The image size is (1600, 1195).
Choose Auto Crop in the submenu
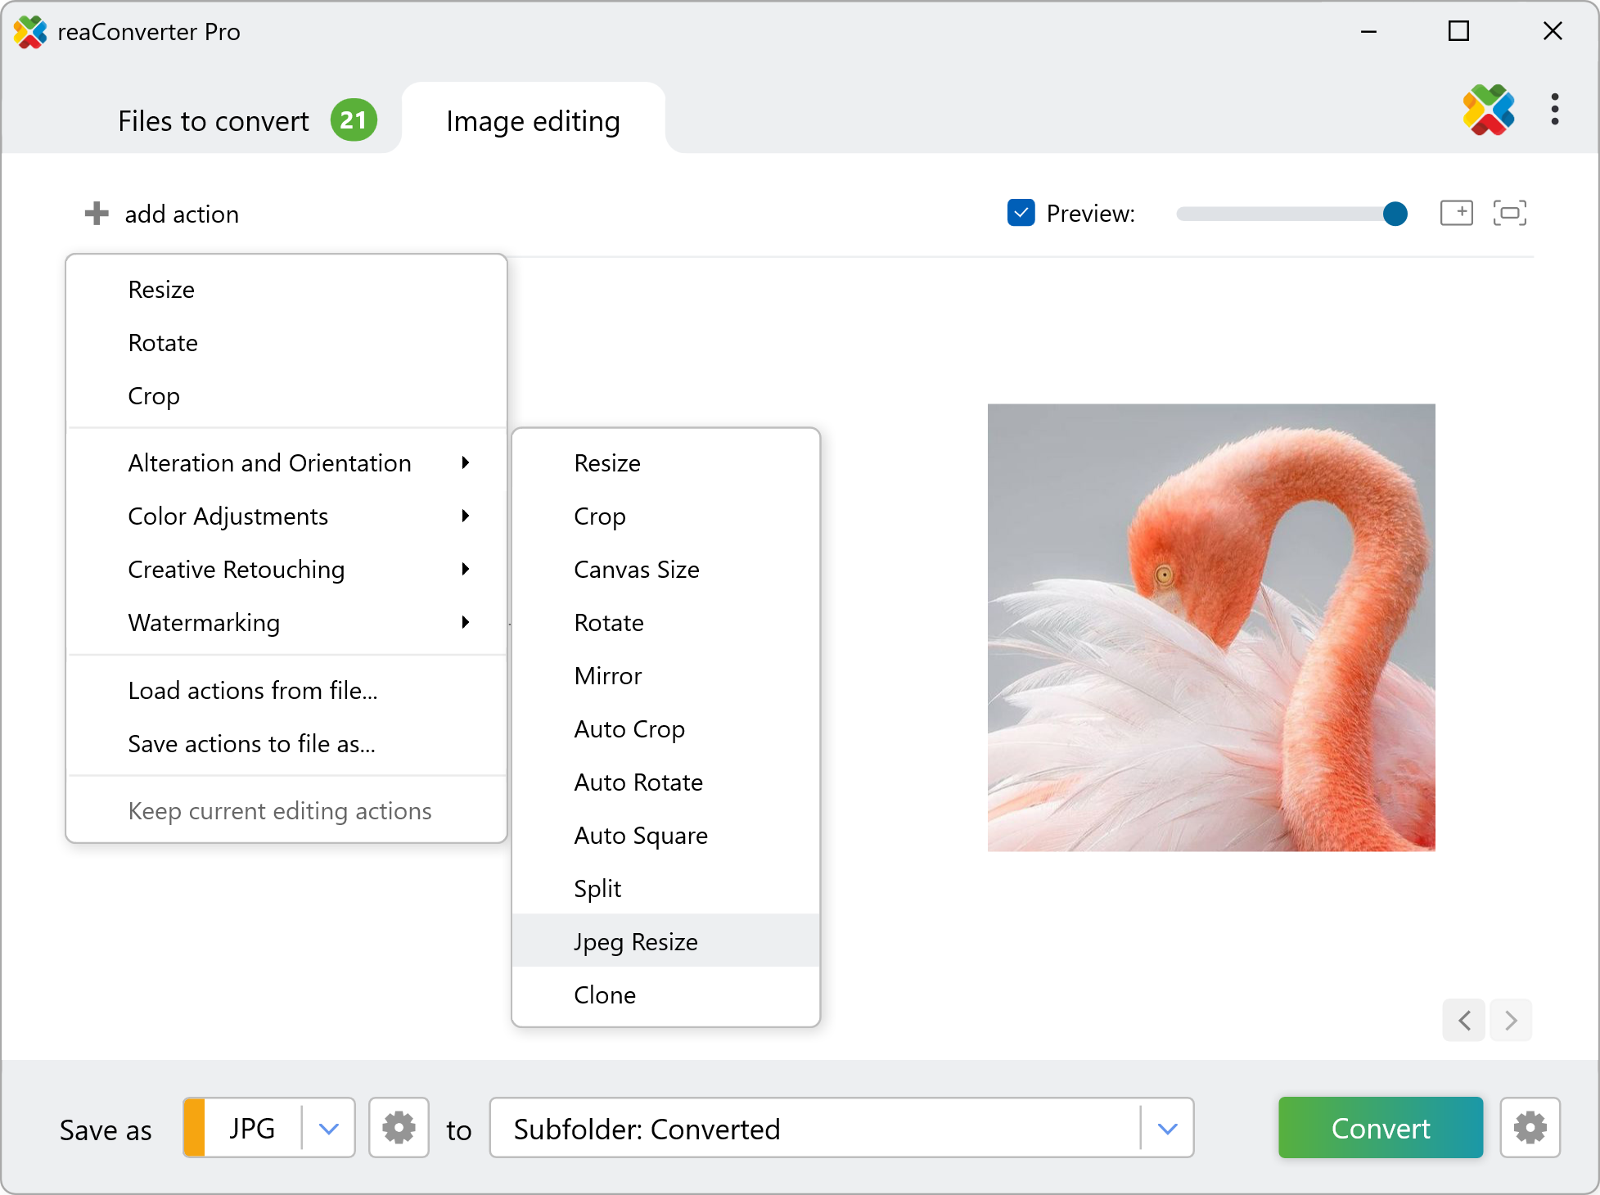[x=629, y=728]
